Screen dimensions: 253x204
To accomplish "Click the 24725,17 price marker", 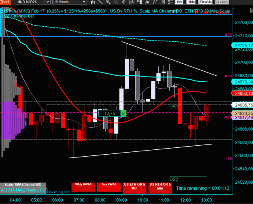I will tap(242, 45).
